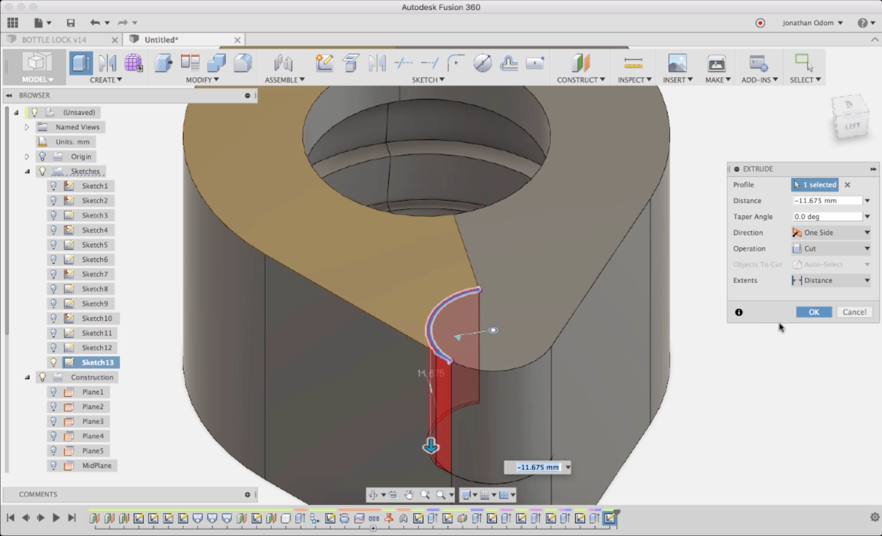Click the Create Sketch icon
882x536 pixels.
click(324, 63)
